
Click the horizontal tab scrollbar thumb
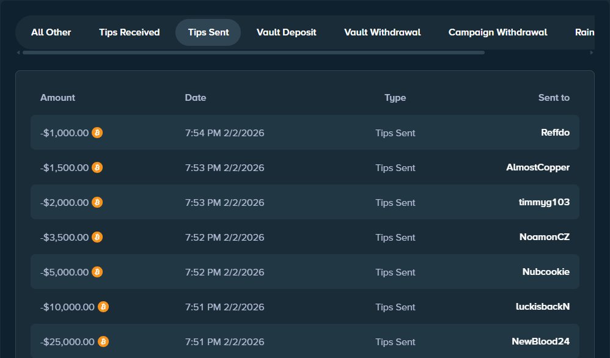[x=254, y=53]
